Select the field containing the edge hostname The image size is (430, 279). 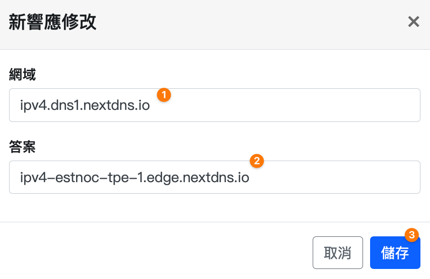tap(214, 177)
